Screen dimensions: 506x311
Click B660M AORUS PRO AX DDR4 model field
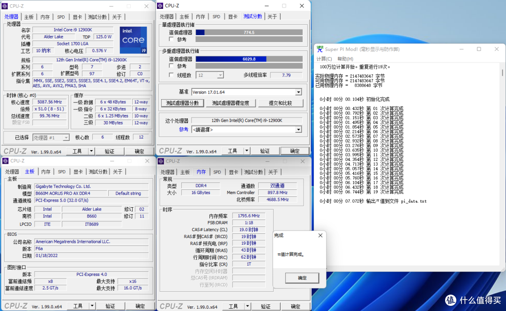coord(71,193)
